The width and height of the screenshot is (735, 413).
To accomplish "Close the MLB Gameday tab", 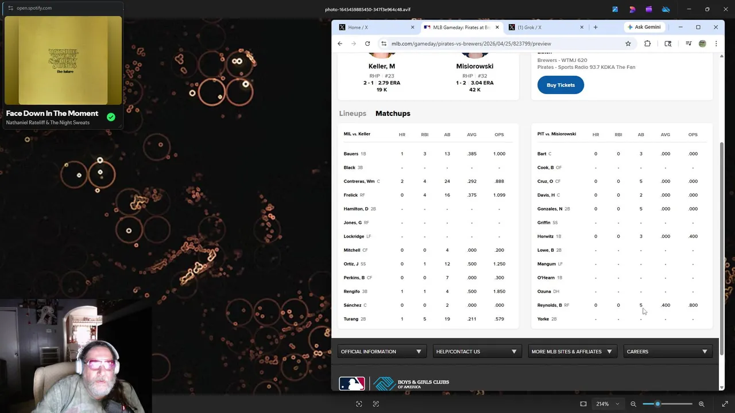I will pyautogui.click(x=497, y=27).
